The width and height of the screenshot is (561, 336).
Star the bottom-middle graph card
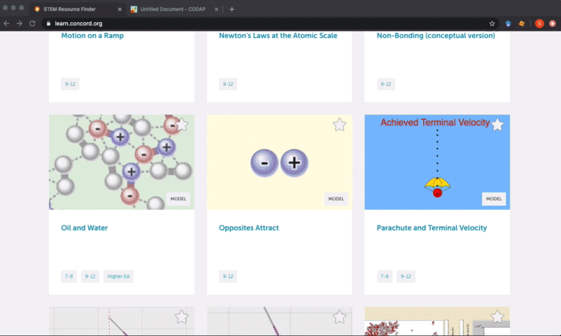[339, 316]
